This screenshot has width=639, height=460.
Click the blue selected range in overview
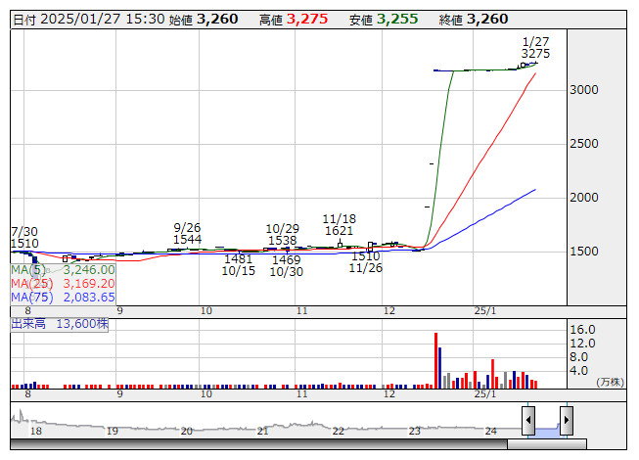547,430
